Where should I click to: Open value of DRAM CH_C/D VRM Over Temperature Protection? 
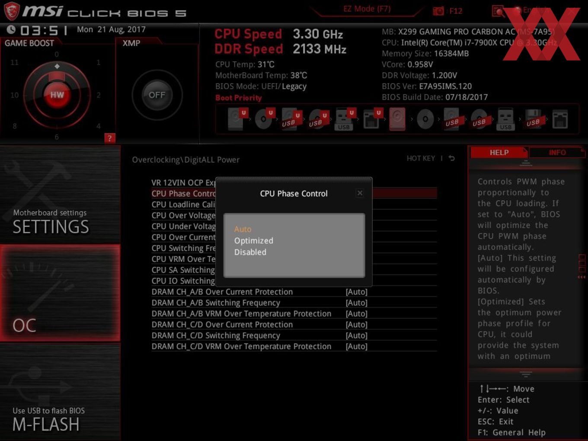[x=356, y=346]
